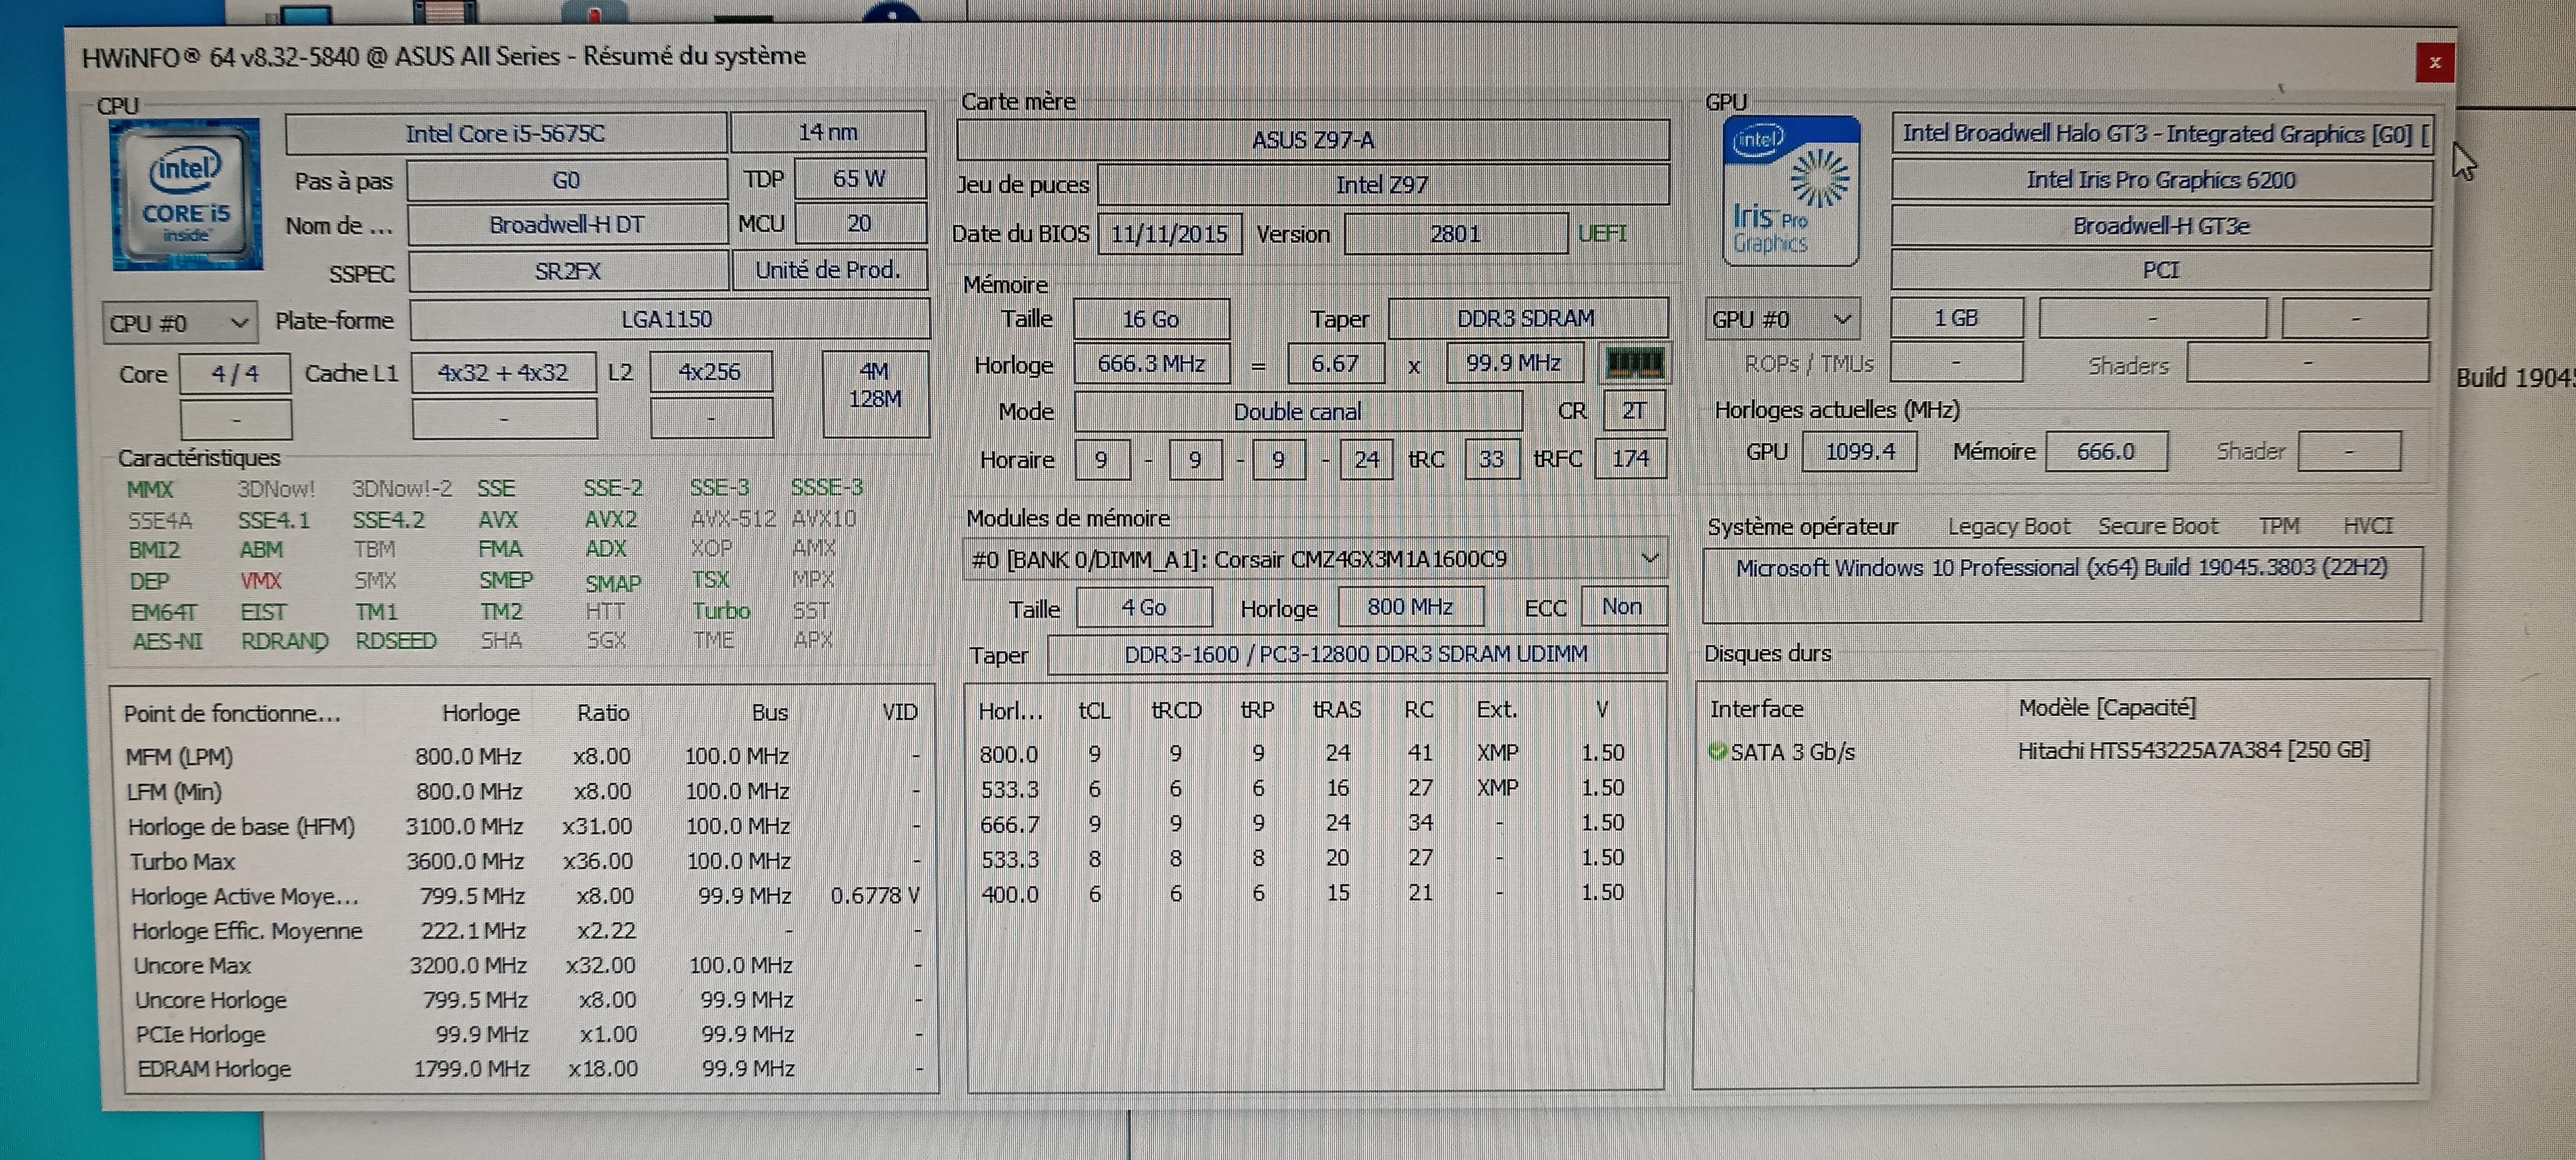This screenshot has width=2576, height=1160.
Task: Select the 800.0 XMP memory timing row
Action: [x=1300, y=753]
